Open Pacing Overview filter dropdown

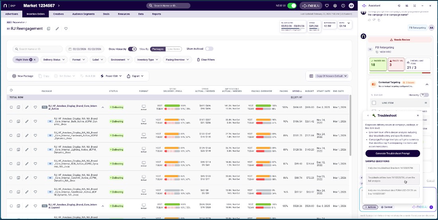[x=177, y=60]
